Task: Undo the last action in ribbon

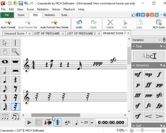Action: tap(79, 24)
